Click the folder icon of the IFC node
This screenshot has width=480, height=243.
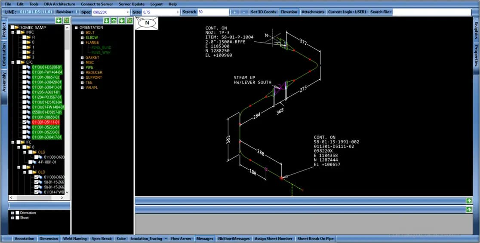[x=24, y=142]
